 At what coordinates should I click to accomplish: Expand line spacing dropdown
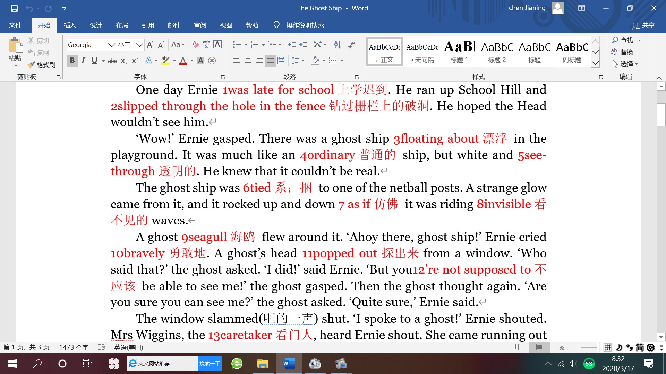tap(303, 61)
